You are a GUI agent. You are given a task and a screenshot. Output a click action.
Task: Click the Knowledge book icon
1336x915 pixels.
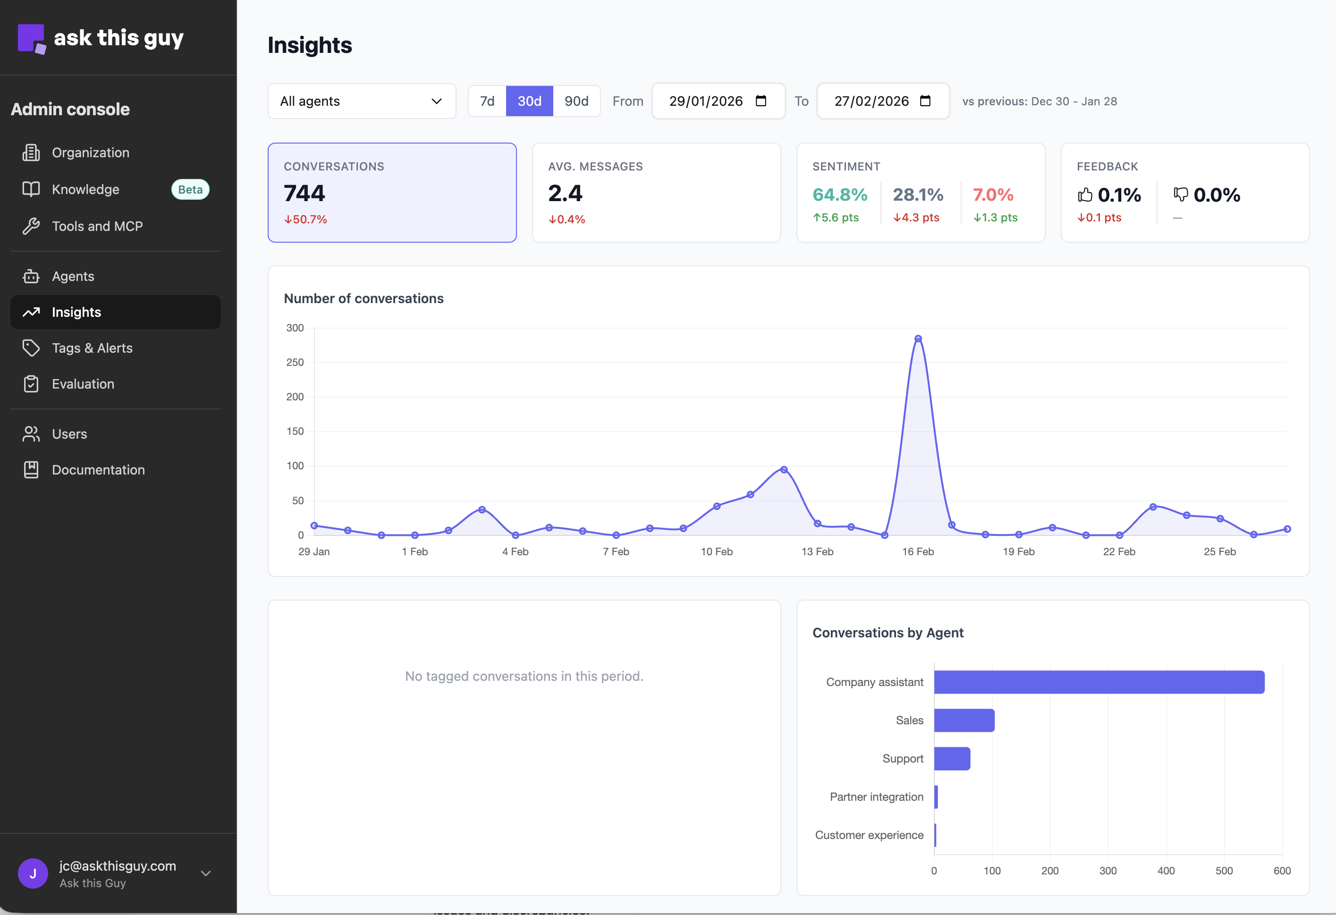click(x=32, y=189)
